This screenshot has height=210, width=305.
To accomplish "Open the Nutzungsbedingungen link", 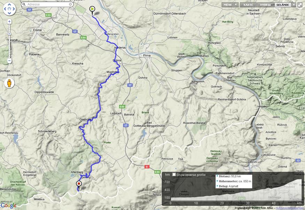I will (290, 208).
